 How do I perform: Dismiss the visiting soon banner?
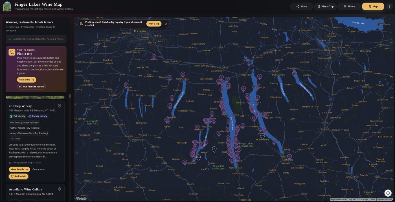click(x=166, y=24)
